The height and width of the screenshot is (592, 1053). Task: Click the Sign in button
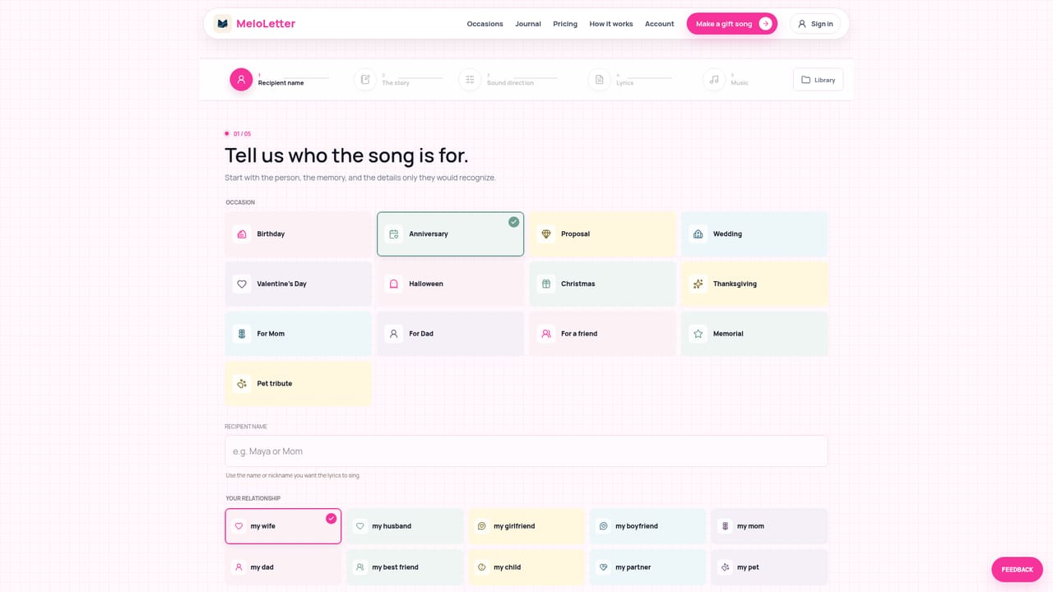coord(815,24)
